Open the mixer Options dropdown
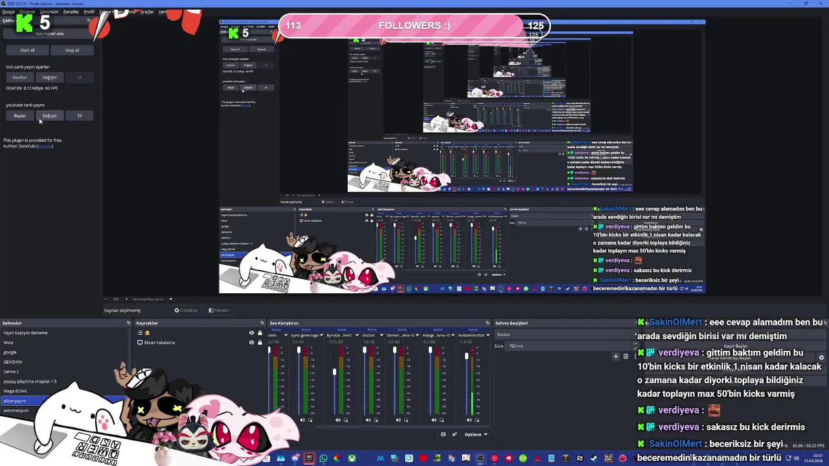Viewport: 829px width, 466px height. (x=476, y=434)
